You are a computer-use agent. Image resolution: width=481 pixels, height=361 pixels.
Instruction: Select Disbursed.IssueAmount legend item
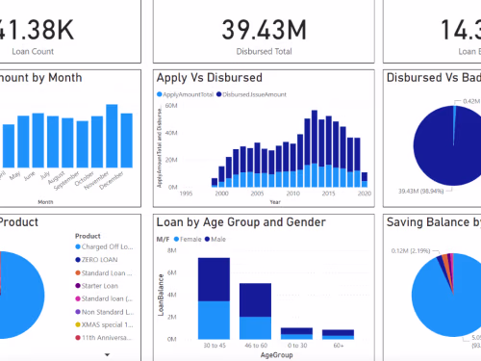pyautogui.click(x=251, y=94)
